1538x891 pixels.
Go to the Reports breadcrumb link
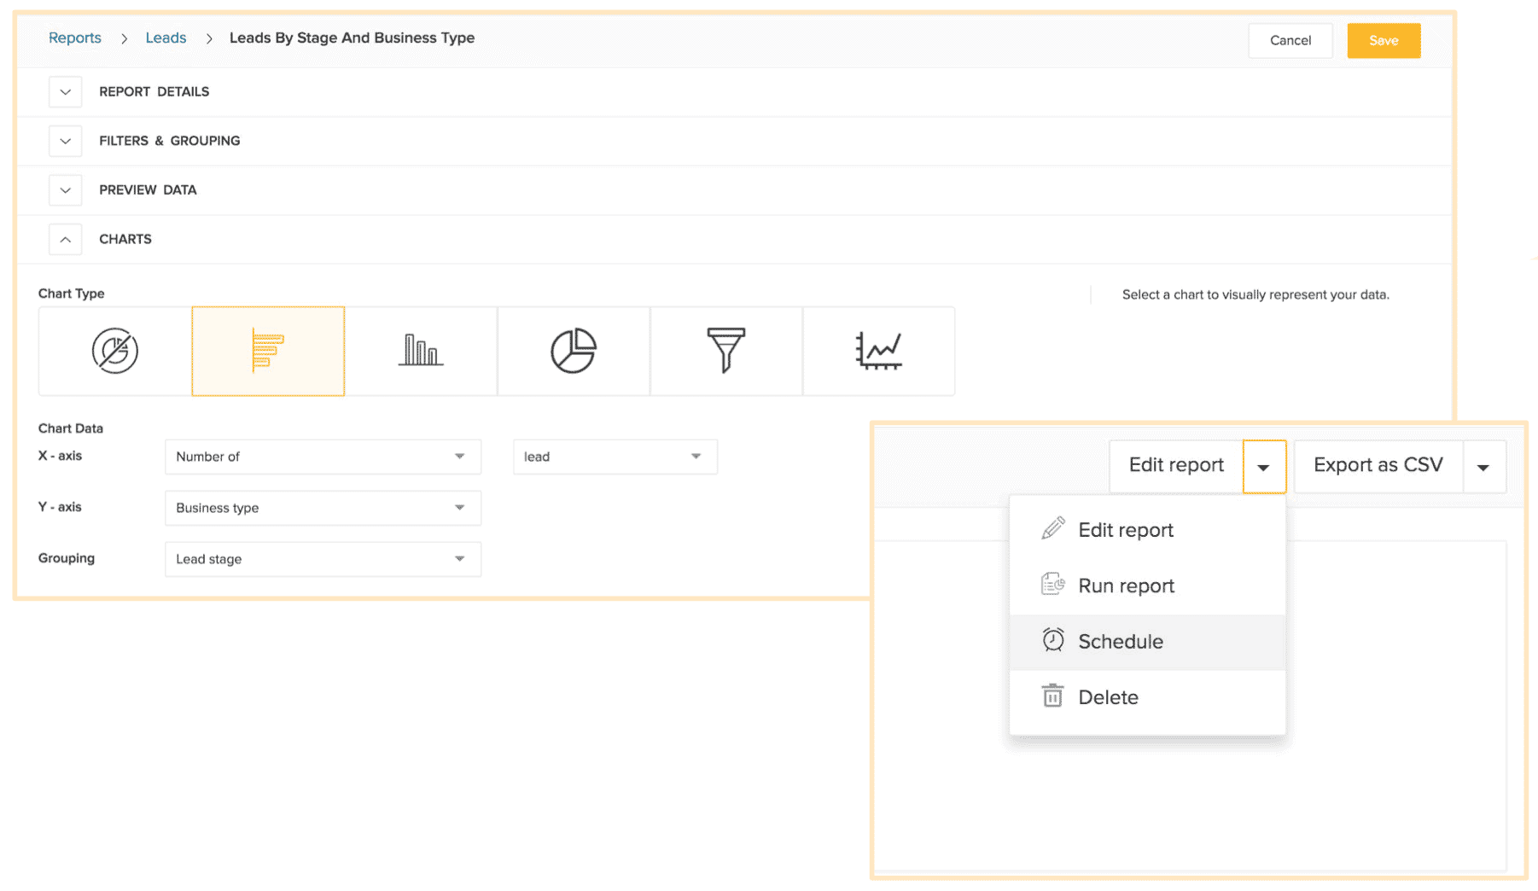click(75, 38)
